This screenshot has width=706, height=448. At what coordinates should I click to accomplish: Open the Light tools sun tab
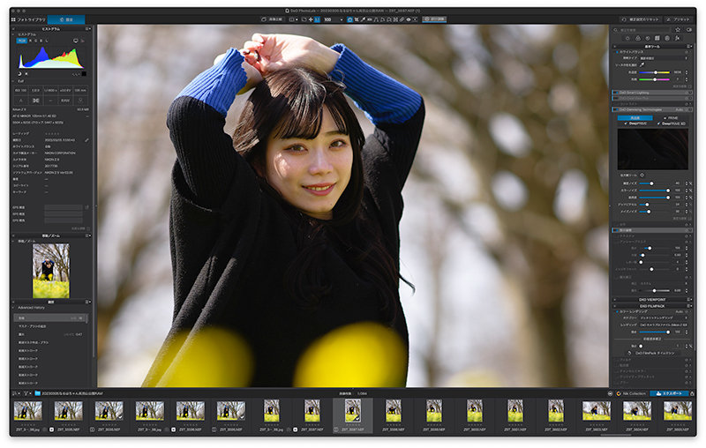click(627, 38)
